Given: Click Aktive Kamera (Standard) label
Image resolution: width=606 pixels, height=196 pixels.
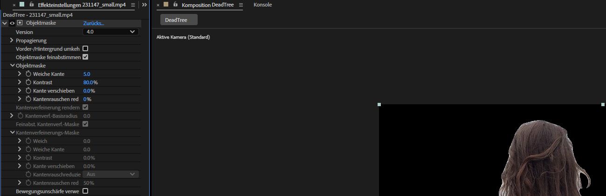Looking at the screenshot, I should (183, 37).
